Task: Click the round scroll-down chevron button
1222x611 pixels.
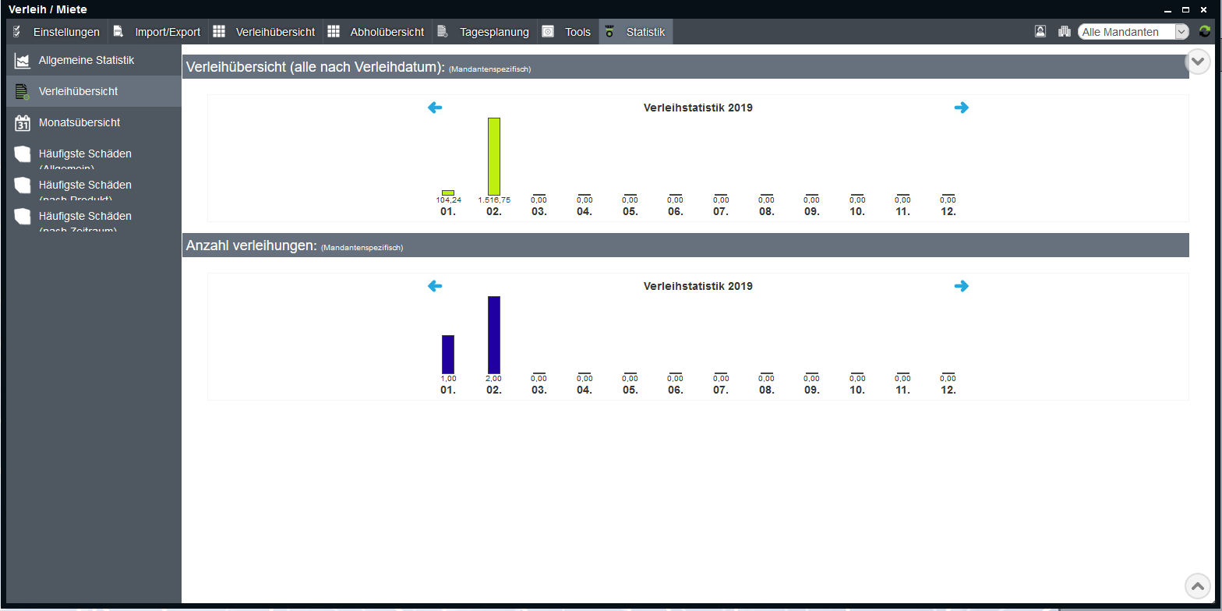Action: coord(1198,62)
